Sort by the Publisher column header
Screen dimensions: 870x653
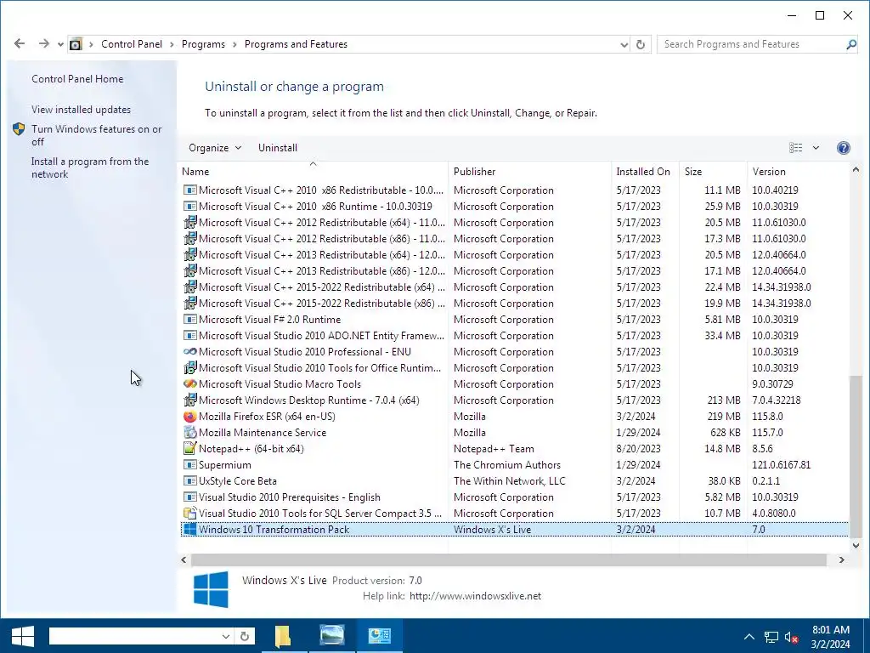pos(530,172)
